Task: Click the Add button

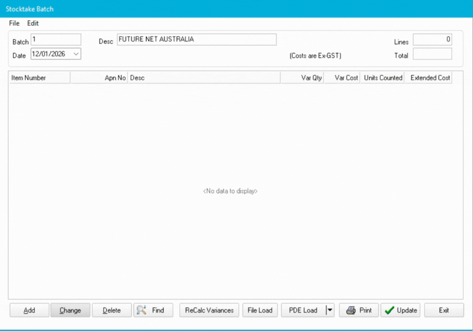Action: pos(29,310)
